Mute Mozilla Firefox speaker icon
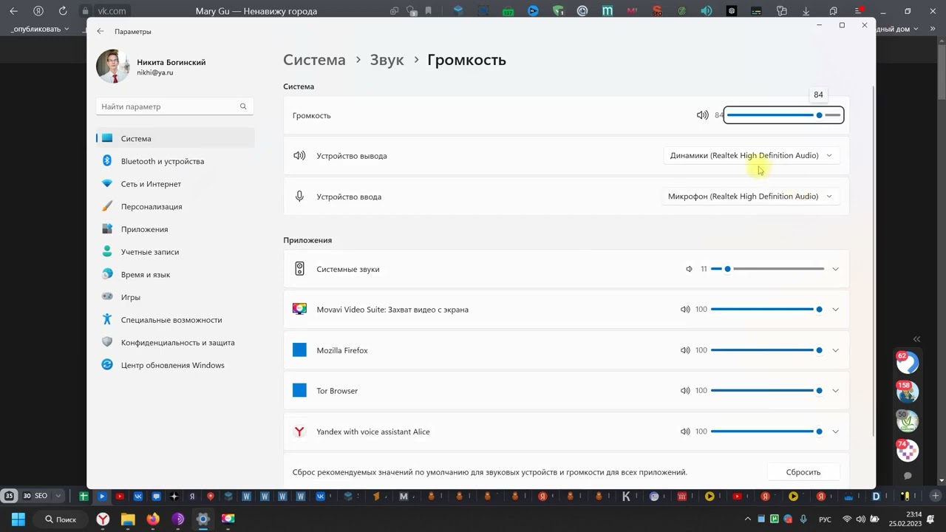This screenshot has width=946, height=532. coord(685,350)
